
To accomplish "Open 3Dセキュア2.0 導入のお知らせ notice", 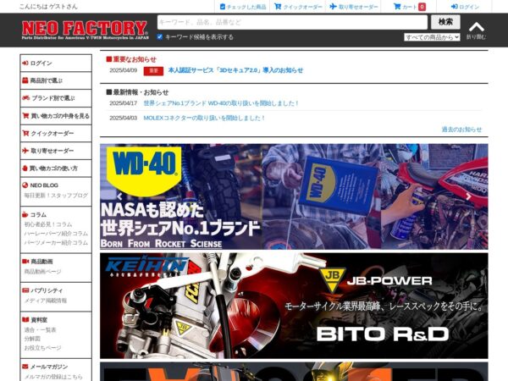I will pos(235,70).
